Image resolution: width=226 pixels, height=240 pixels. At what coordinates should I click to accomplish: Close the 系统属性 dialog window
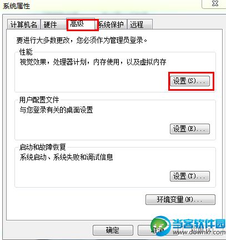(x=215, y=4)
